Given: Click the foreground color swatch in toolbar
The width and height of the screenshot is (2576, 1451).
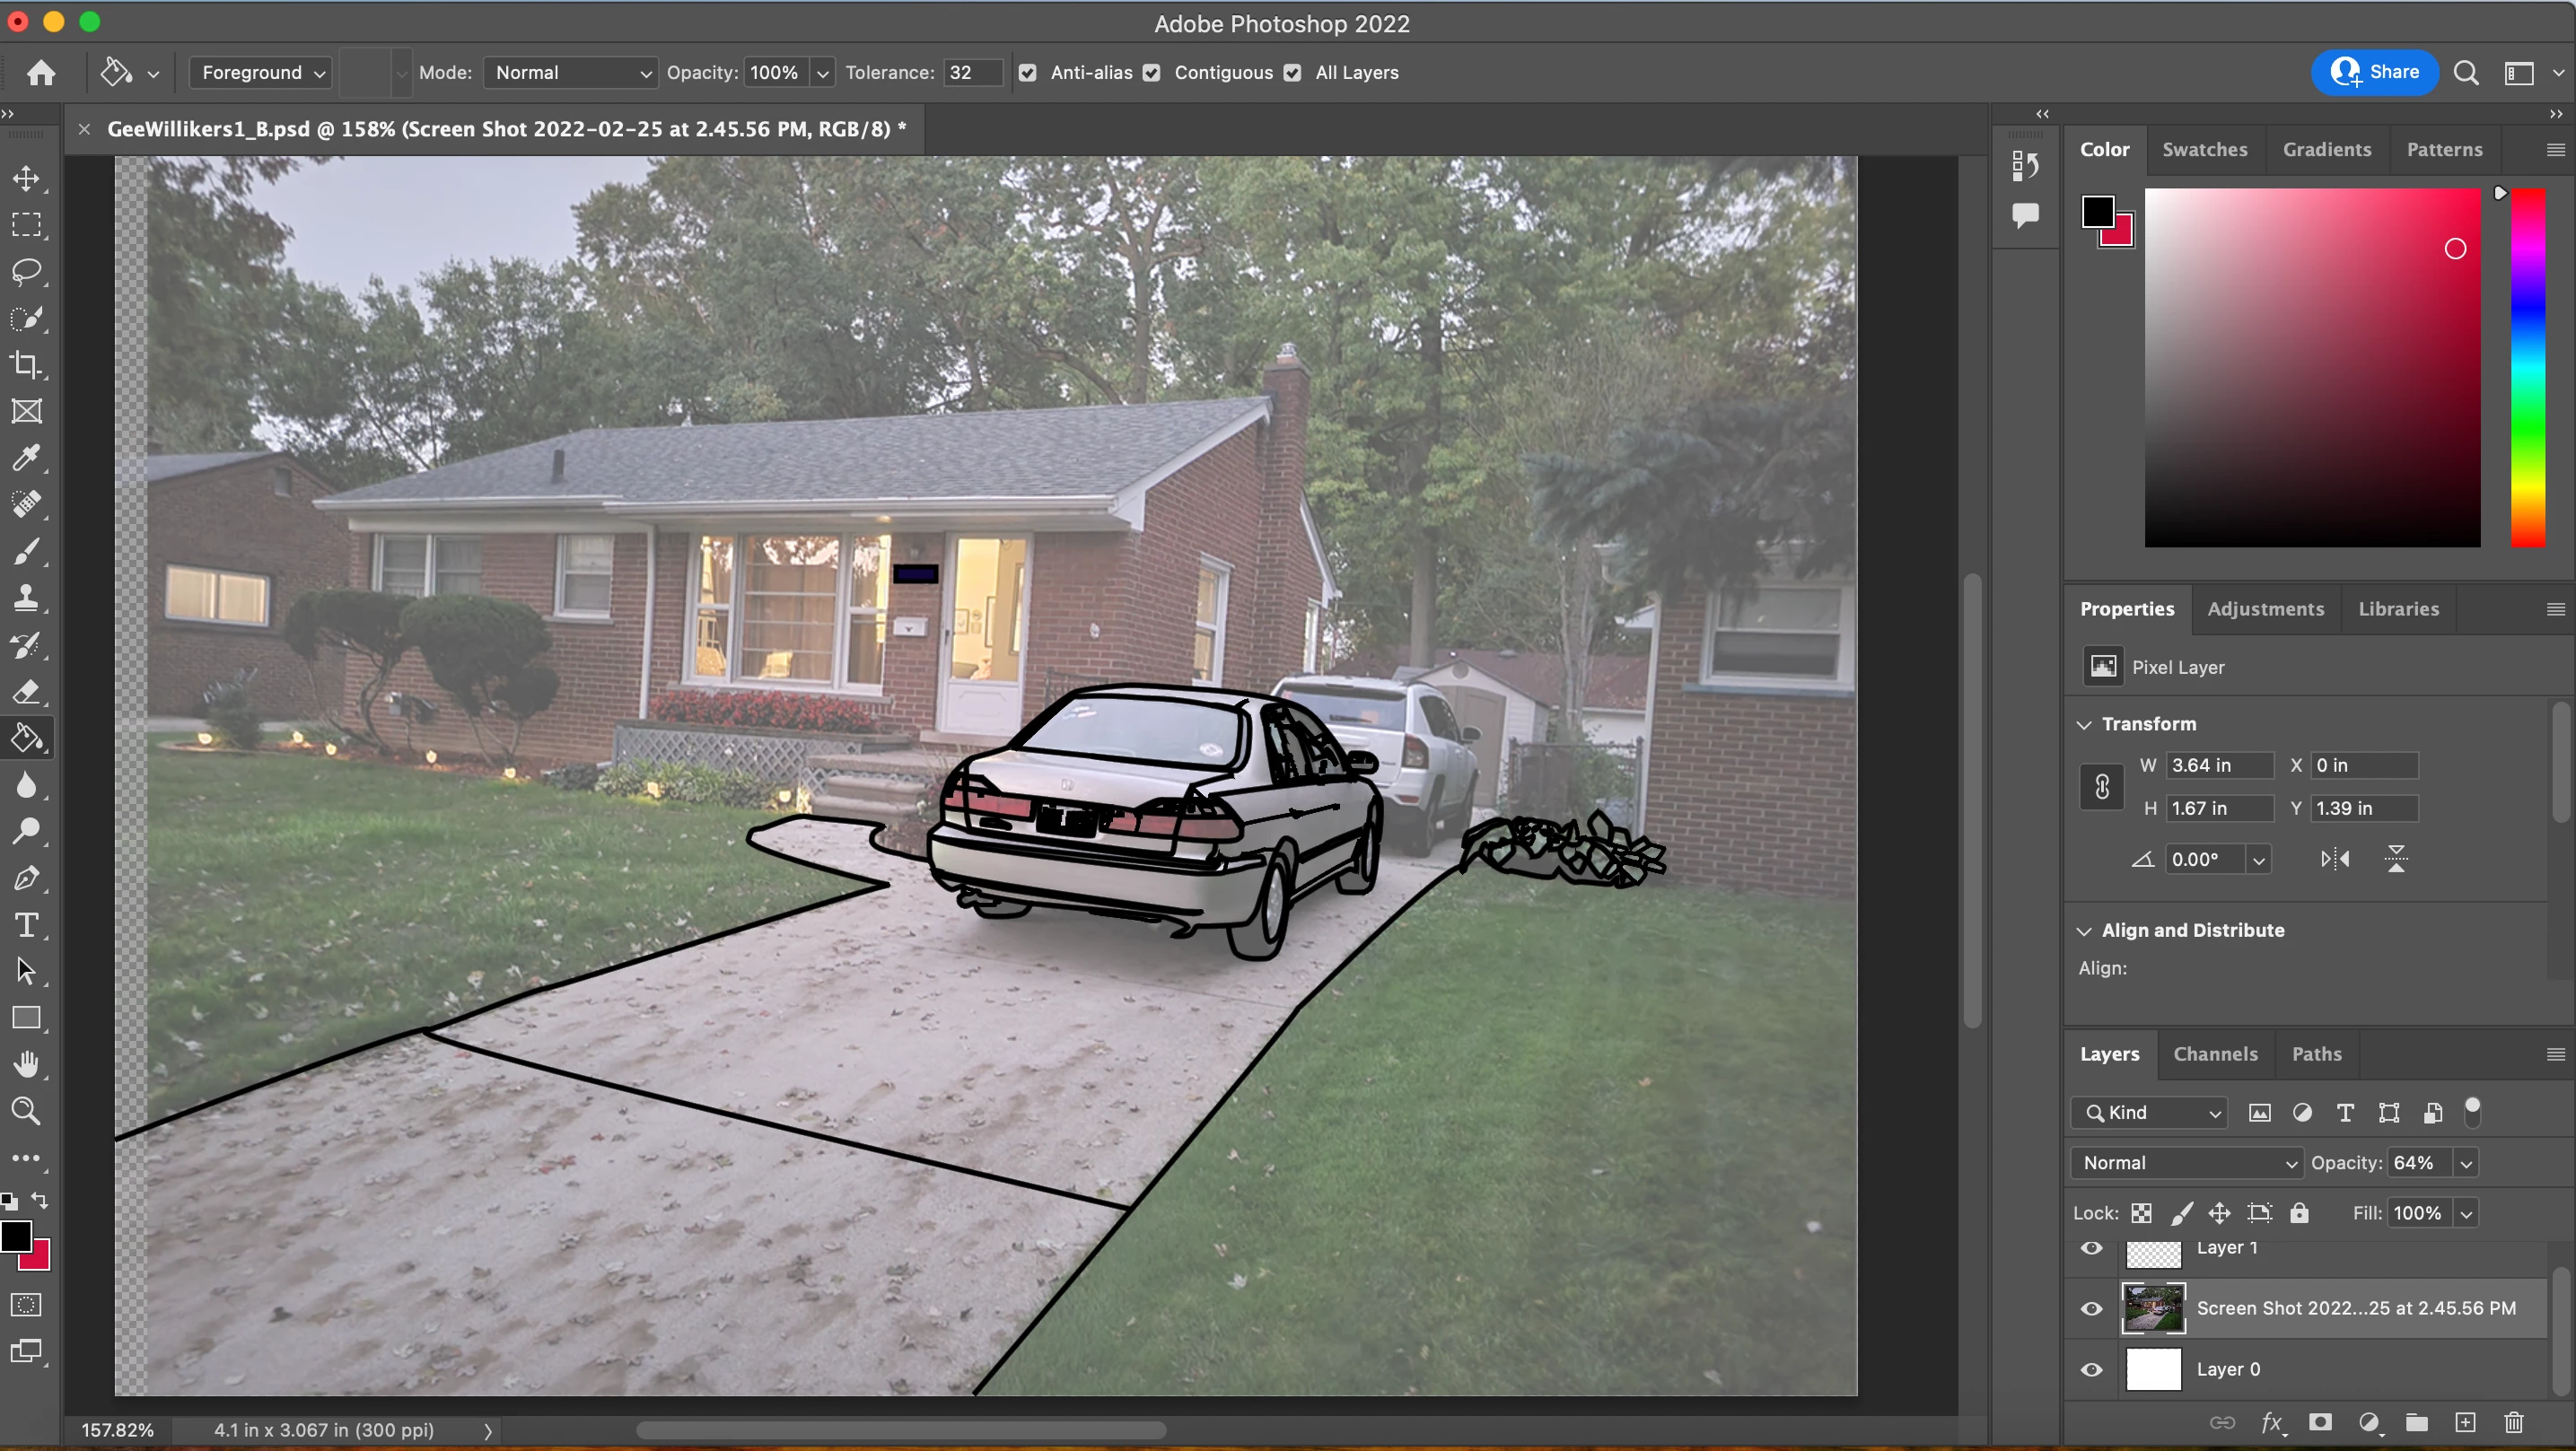Looking at the screenshot, I should tap(15, 1237).
